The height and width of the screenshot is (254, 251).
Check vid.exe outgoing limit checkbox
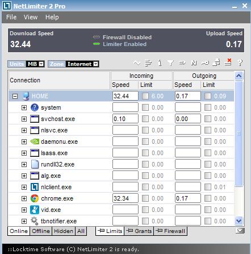208,210
